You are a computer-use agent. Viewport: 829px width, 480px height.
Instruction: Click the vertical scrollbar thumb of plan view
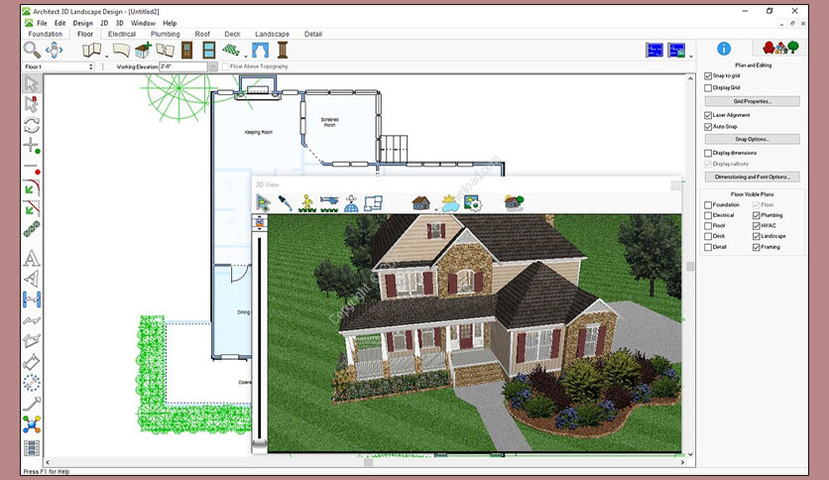tap(690, 267)
